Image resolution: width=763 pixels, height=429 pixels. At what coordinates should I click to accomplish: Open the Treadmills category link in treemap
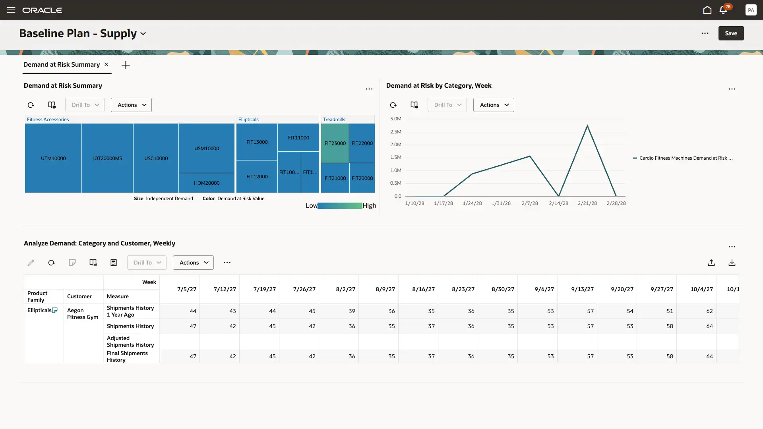[x=334, y=119]
